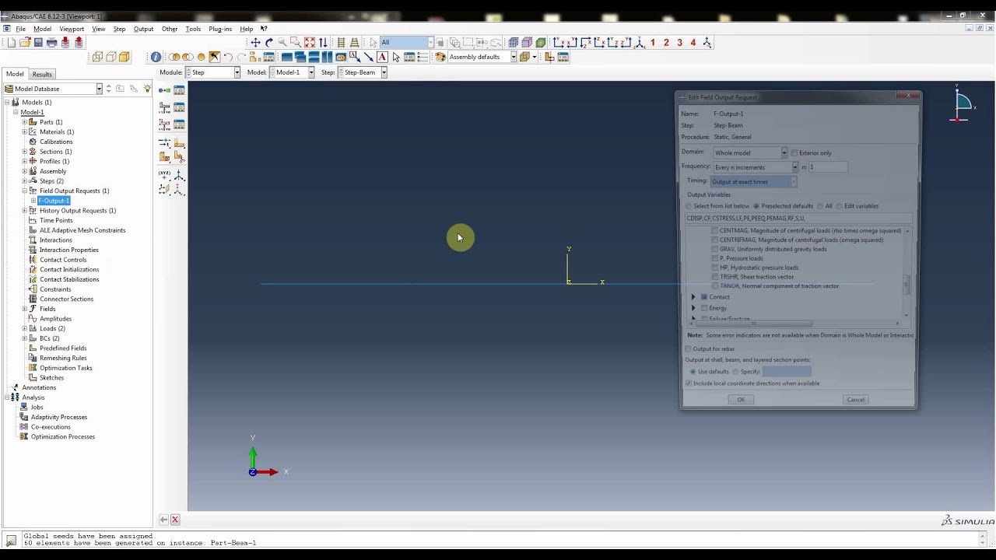Screen dimensions: 996x560
Task: Expand the Contact output variable category
Action: [x=693, y=297]
